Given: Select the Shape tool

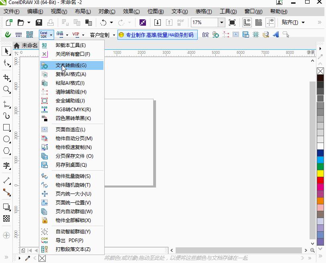Looking at the screenshot, I should (6, 63).
